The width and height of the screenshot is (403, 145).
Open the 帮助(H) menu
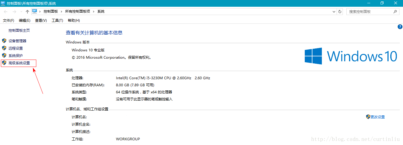point(74,20)
